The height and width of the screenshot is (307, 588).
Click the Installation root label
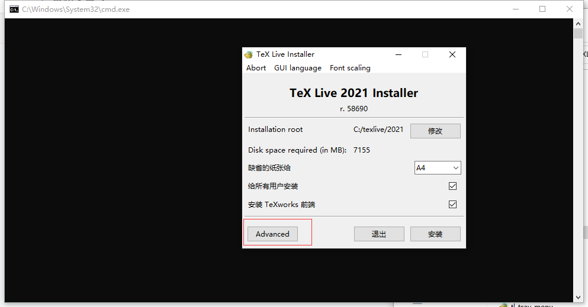[x=275, y=130]
